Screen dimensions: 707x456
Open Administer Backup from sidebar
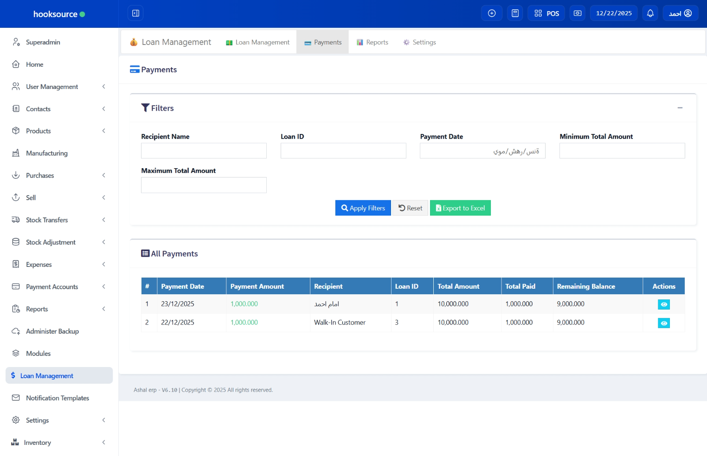[52, 331]
